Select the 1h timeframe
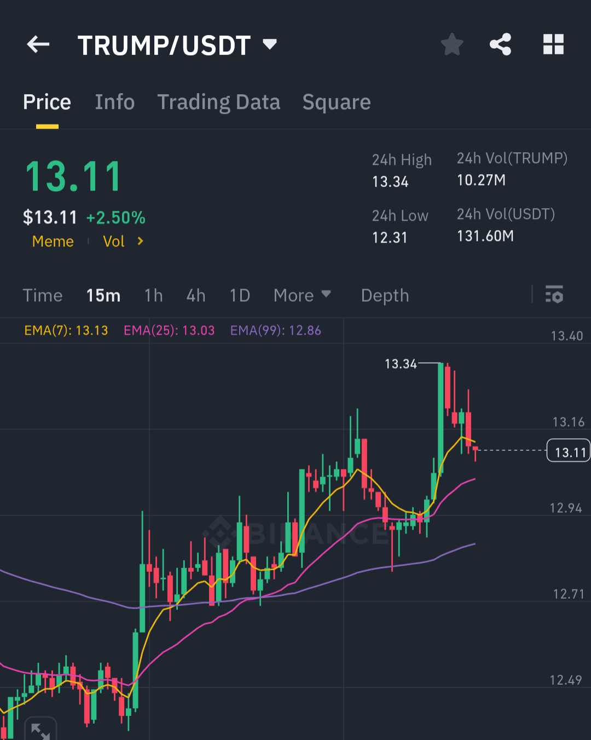This screenshot has height=740, width=591. [x=154, y=295]
